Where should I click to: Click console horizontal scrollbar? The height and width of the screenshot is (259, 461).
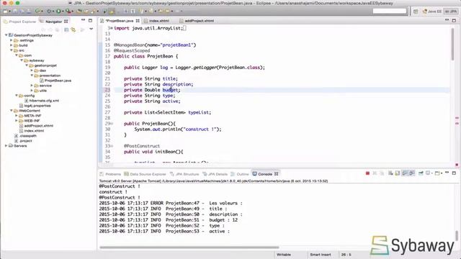click(x=189, y=247)
